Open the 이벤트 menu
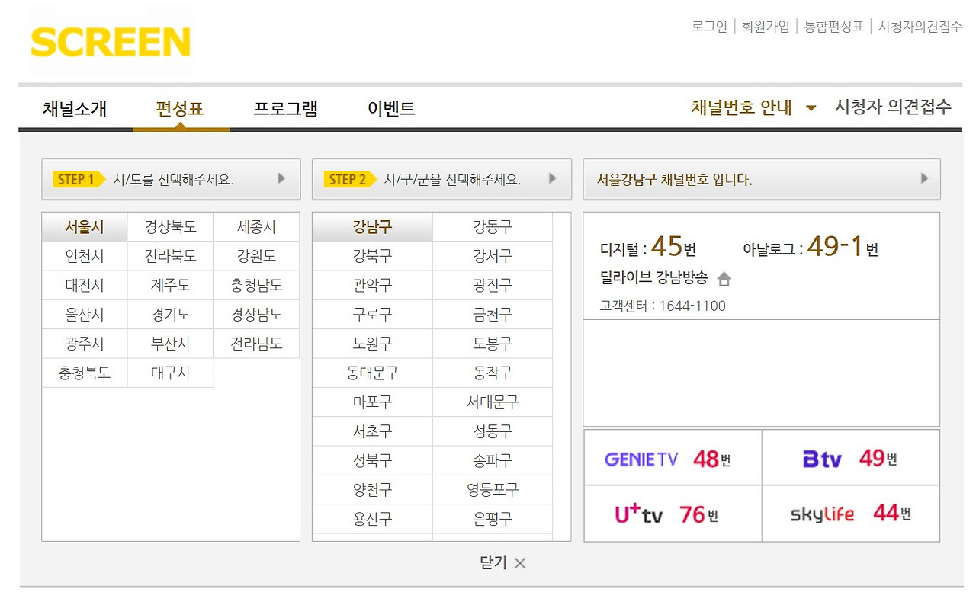Image resolution: width=976 pixels, height=605 pixels. [x=391, y=108]
